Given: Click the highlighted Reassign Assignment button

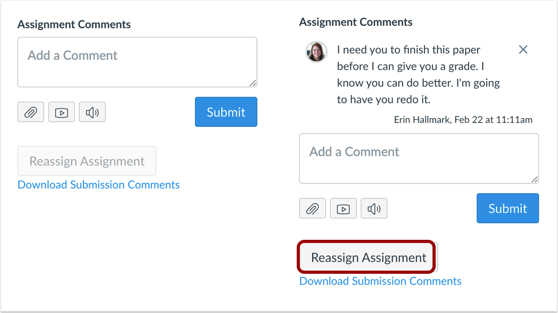Looking at the screenshot, I should (368, 258).
